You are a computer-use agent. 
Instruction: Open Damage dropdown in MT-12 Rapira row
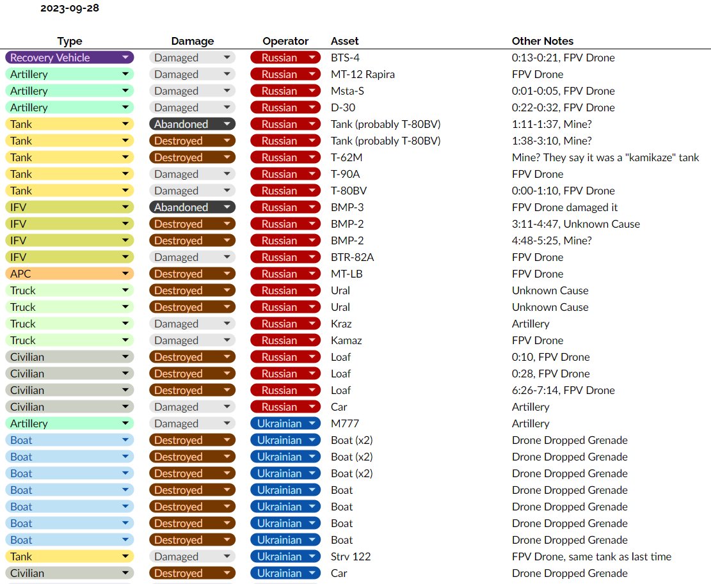pos(192,74)
